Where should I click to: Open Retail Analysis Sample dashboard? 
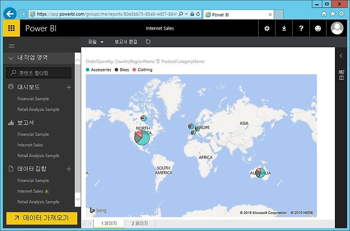[x=38, y=109]
